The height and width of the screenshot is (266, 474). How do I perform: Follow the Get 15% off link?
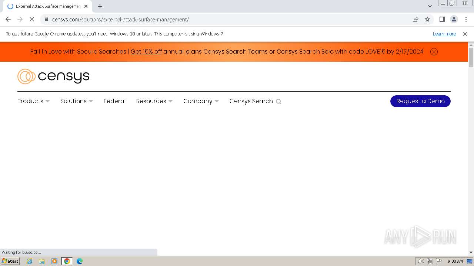pos(146,52)
